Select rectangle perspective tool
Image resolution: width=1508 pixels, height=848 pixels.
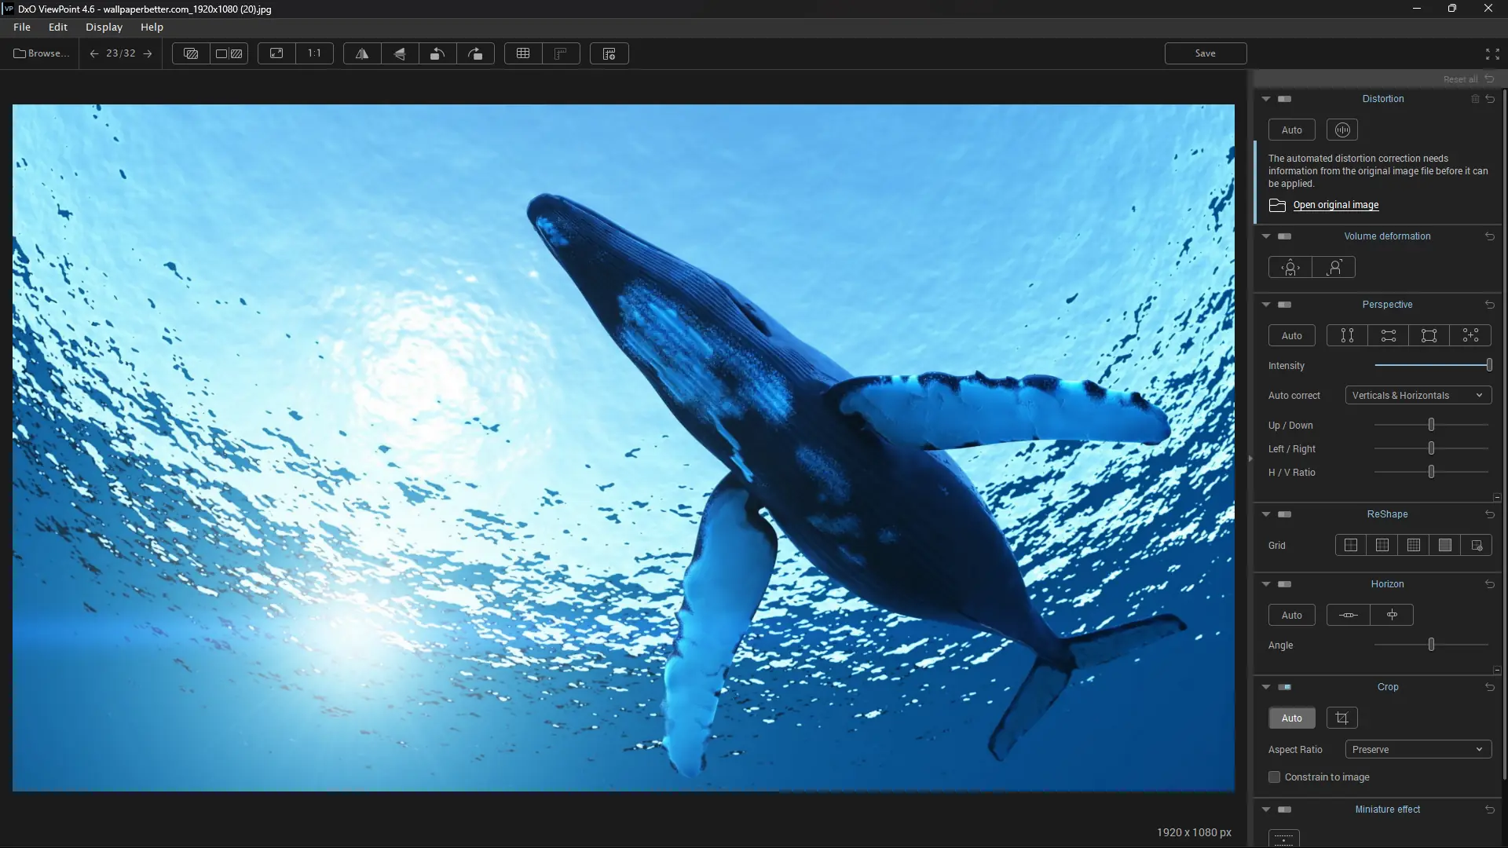tap(1429, 335)
